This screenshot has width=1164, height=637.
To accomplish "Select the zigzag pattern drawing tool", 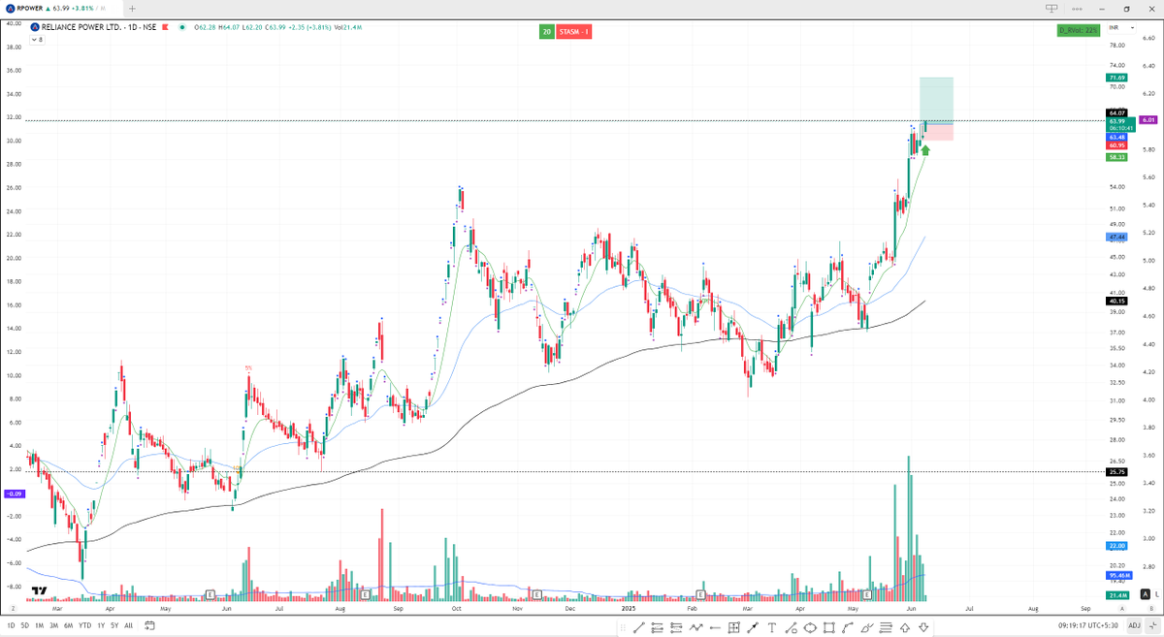I will 695,627.
